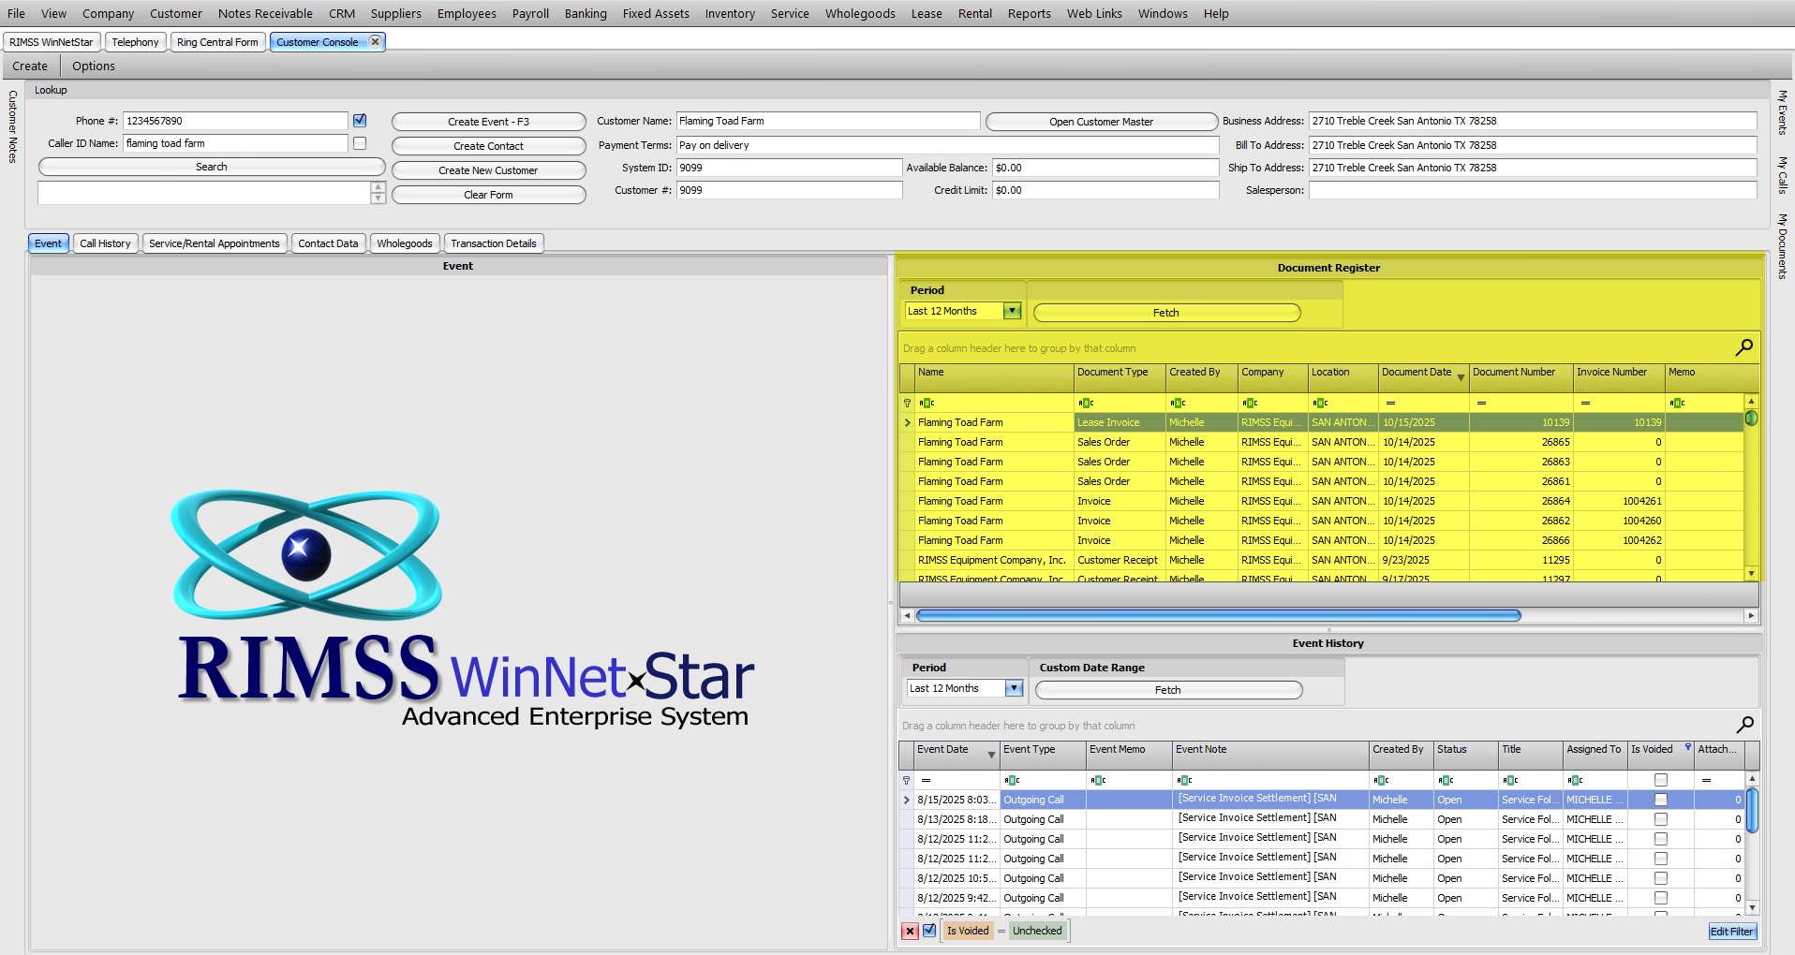1795x955 pixels.
Task: Switch to the Ring Central Form tab
Action: (x=217, y=42)
